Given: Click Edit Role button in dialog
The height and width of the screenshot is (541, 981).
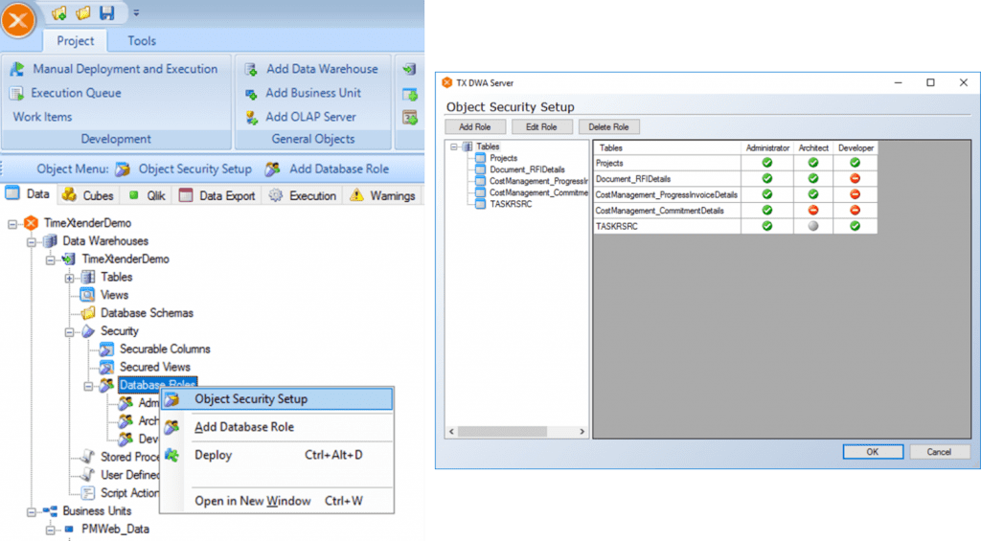Looking at the screenshot, I should 541,127.
